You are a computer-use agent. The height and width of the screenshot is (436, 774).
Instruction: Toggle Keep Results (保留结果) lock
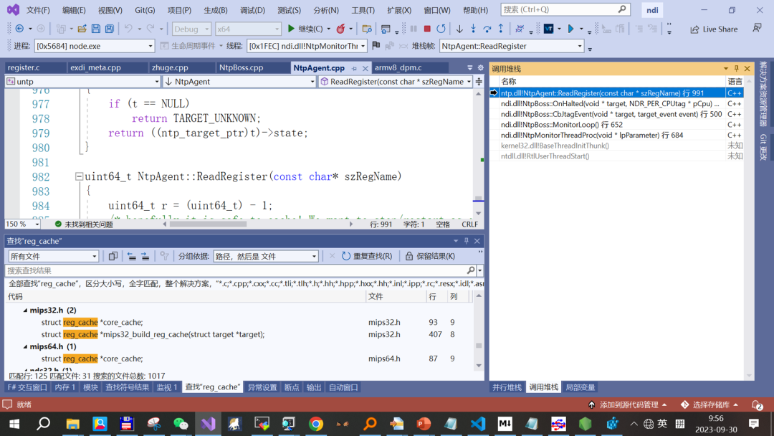click(x=430, y=256)
